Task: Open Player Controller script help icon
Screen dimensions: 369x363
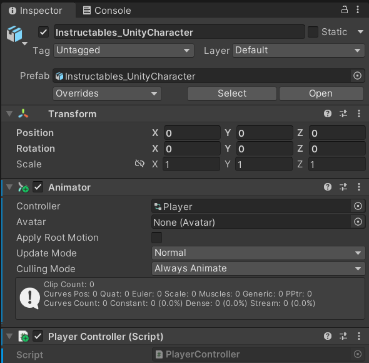Action: coord(328,336)
